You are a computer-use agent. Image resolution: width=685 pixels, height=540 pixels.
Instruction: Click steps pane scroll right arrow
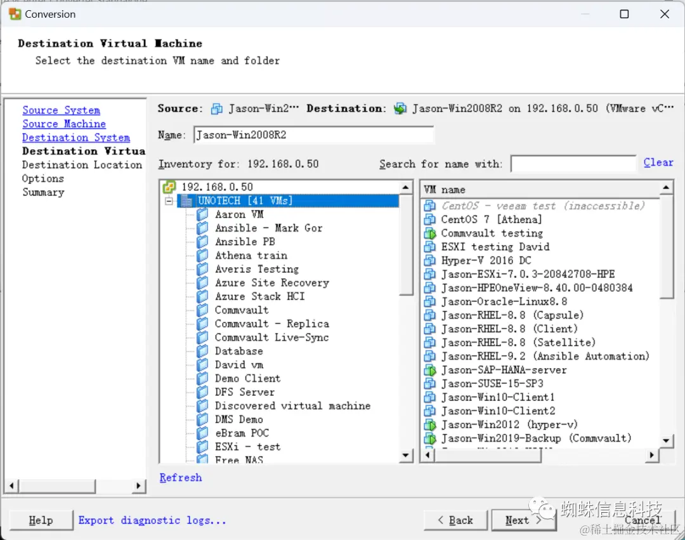pos(138,486)
